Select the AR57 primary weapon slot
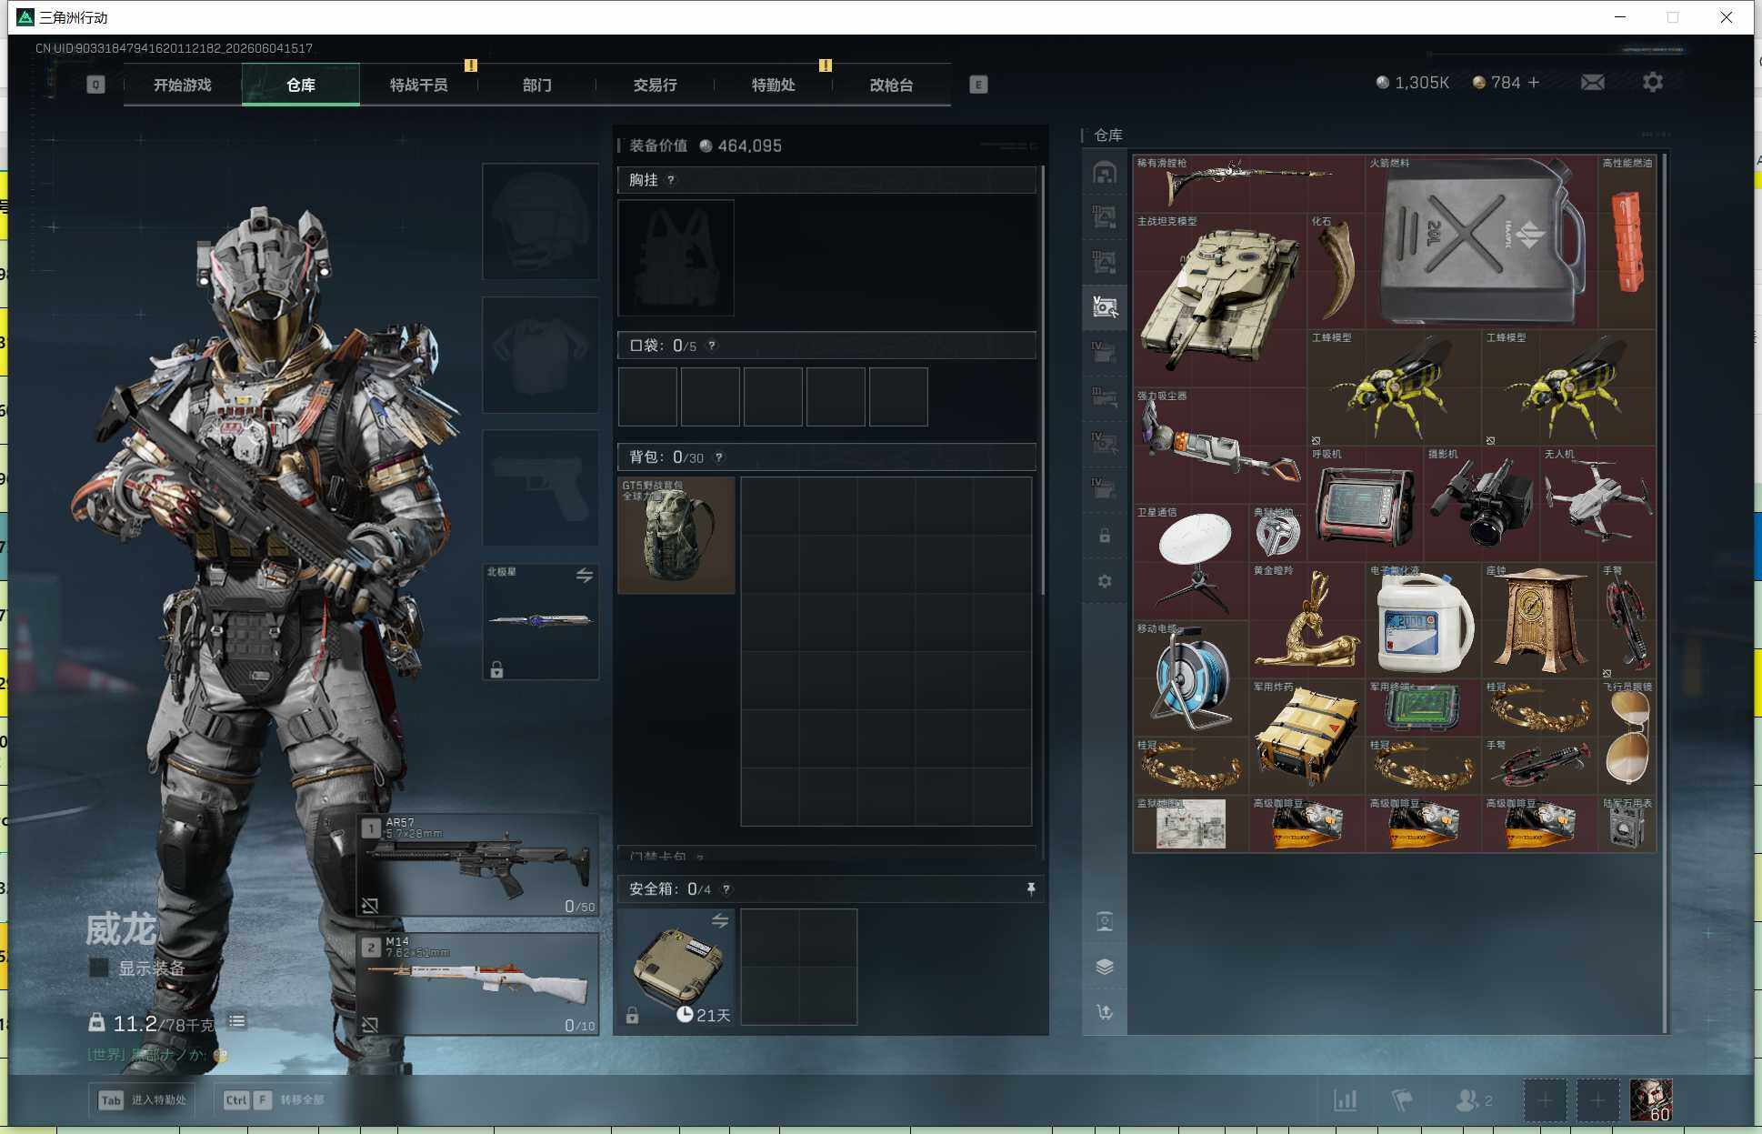This screenshot has height=1134, width=1762. coord(478,864)
